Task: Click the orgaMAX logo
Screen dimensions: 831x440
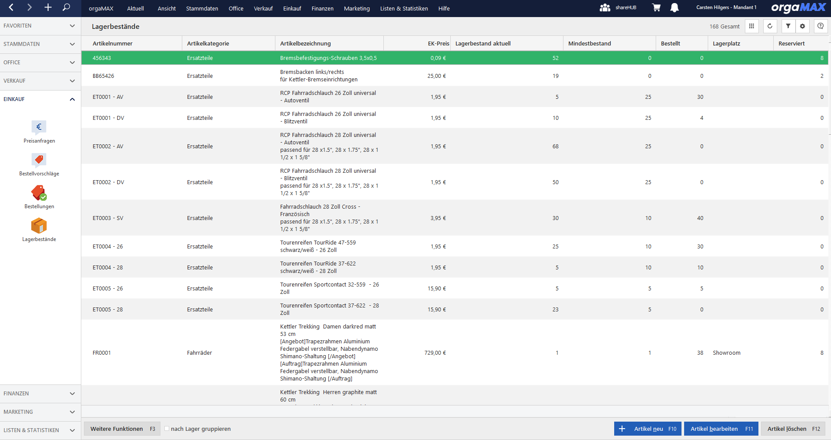Action: pyautogui.click(x=798, y=8)
